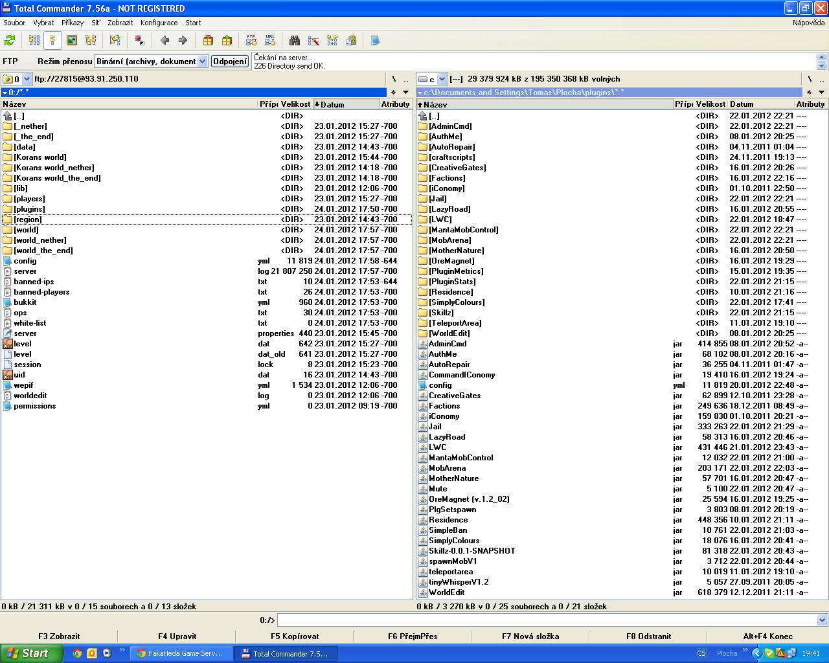Click the green Refresh toolbar icon
The width and height of the screenshot is (829, 663).
(x=10, y=40)
